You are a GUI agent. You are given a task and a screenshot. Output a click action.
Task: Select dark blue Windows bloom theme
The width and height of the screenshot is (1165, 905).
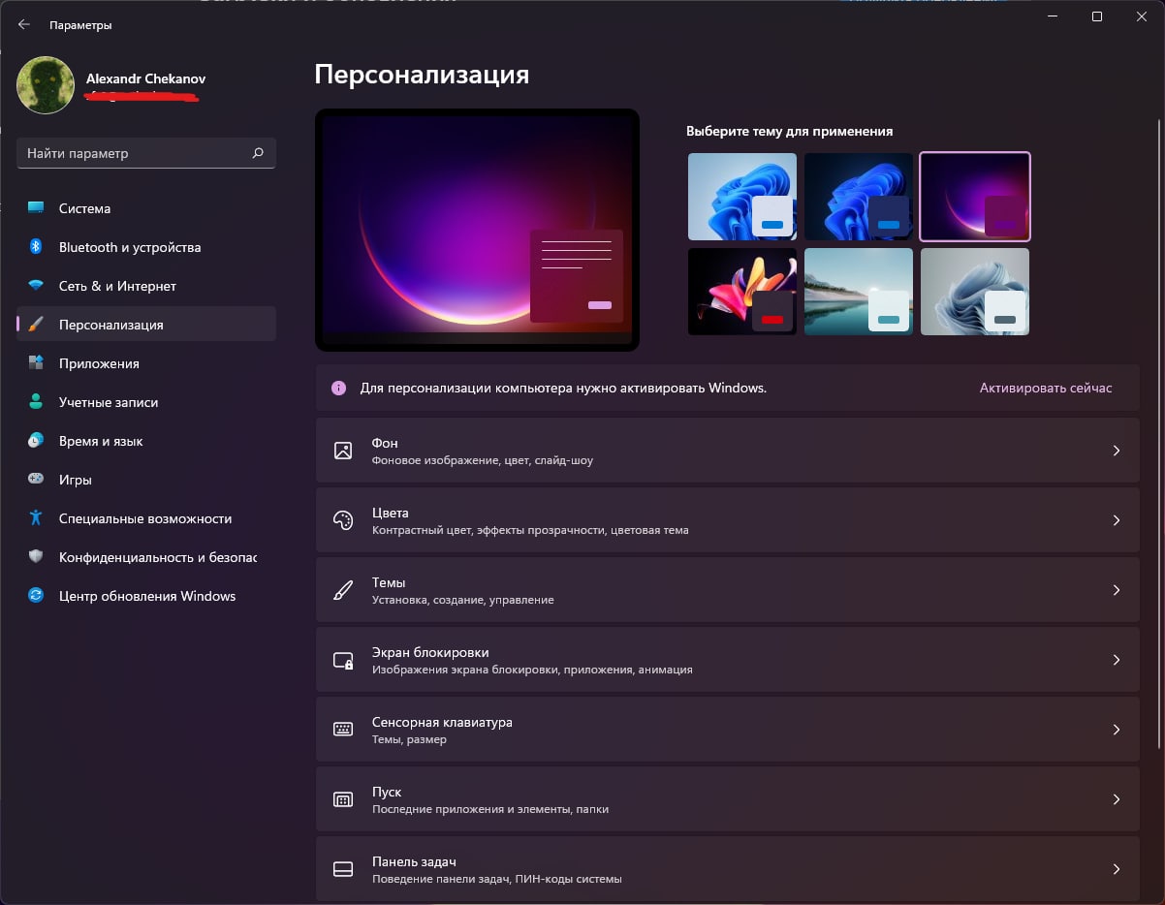click(859, 197)
